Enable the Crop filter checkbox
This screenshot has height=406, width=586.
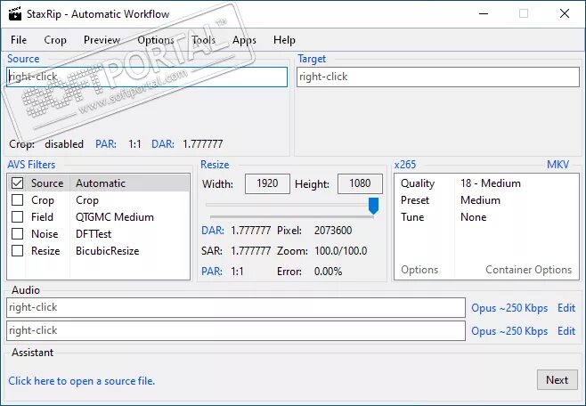coord(17,199)
